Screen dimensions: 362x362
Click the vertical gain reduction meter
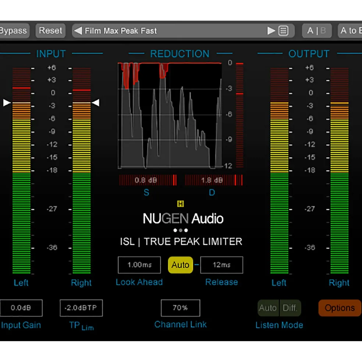(x=240, y=115)
